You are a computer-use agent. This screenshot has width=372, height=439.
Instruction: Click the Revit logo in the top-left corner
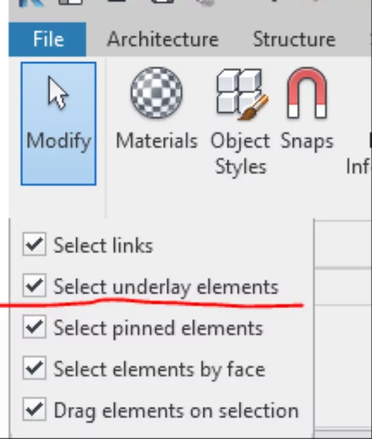23,3
